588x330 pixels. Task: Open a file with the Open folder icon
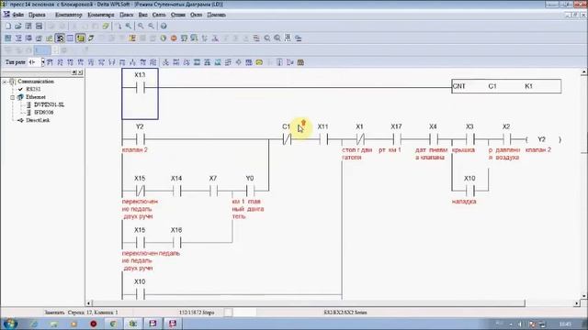(x=18, y=27)
